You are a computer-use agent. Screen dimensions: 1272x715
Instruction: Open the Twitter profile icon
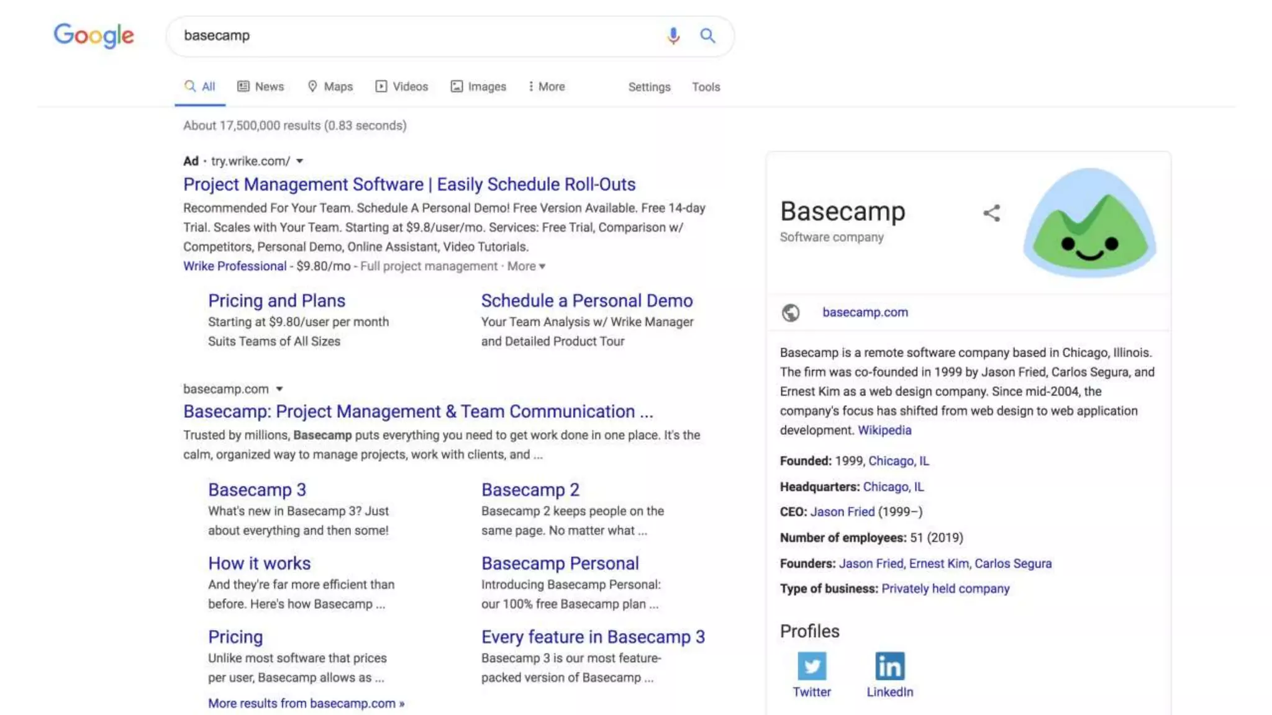[x=812, y=667]
